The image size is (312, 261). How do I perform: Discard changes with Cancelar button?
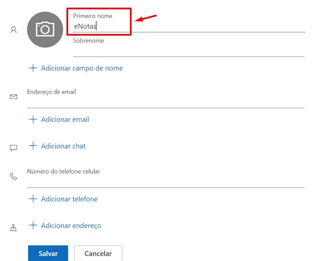click(98, 253)
